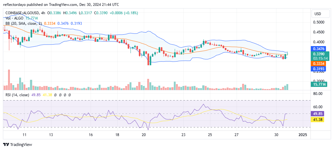Screen dimensions: 334x150
Task: Click the green 15.77M volume axis tag
Action: pos(319,85)
